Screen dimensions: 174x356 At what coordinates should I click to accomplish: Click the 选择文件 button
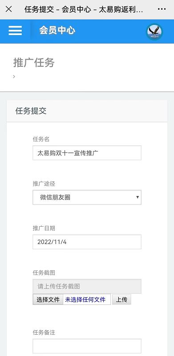click(x=48, y=300)
